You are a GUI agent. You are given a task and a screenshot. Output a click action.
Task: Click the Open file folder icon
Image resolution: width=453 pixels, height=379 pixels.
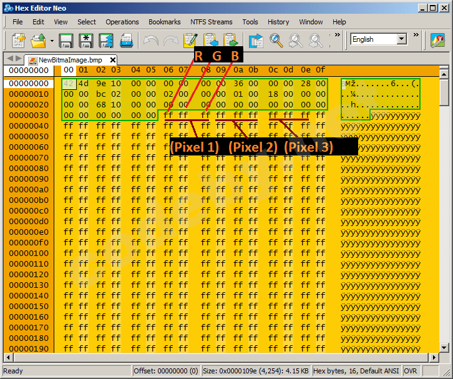tap(39, 41)
